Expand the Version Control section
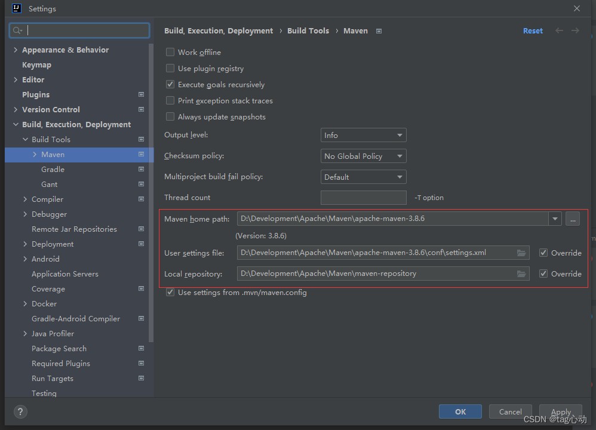The height and width of the screenshot is (430, 596). (x=15, y=109)
